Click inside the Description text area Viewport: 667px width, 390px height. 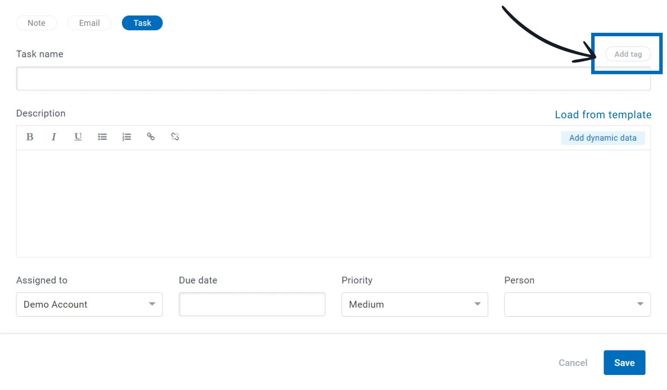coord(333,203)
